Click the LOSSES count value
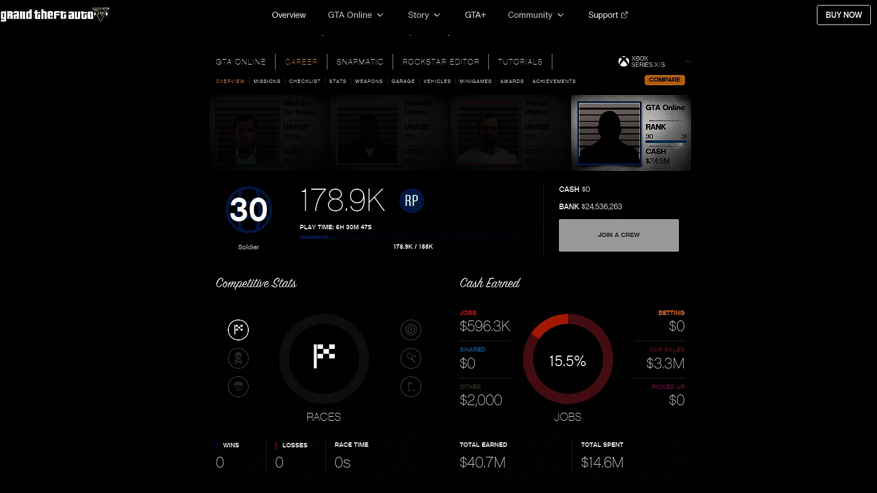This screenshot has height=493, width=877. 280,462
